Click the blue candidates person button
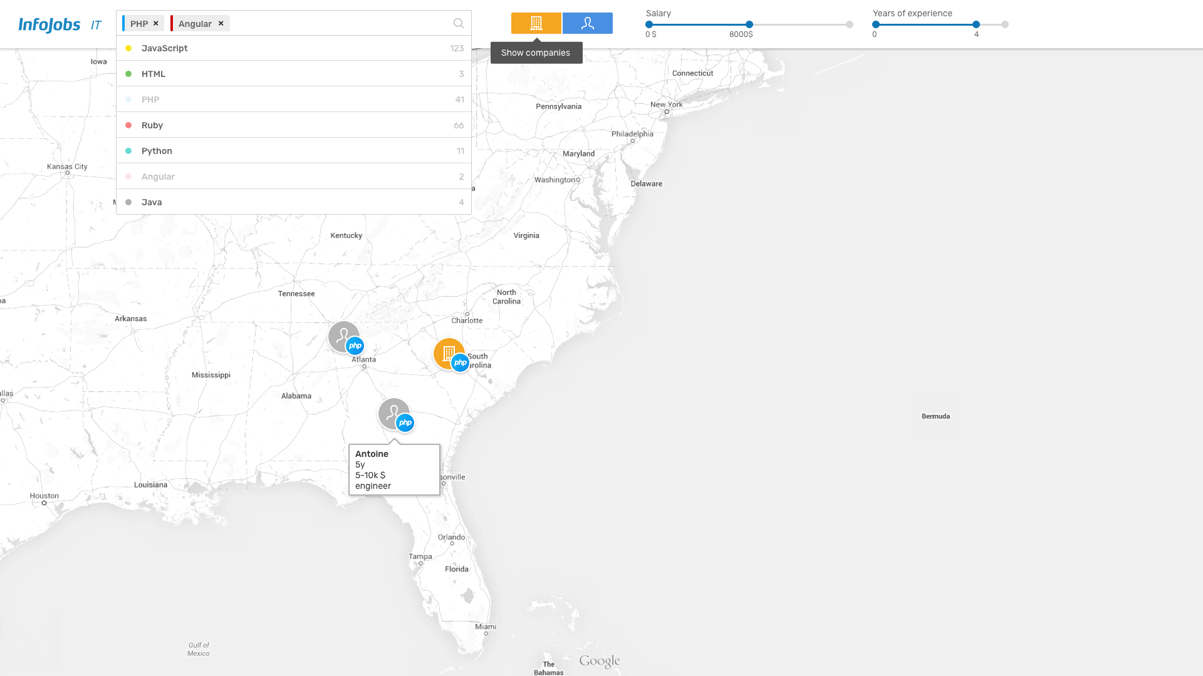Screen dimensions: 1203x676 587,23
